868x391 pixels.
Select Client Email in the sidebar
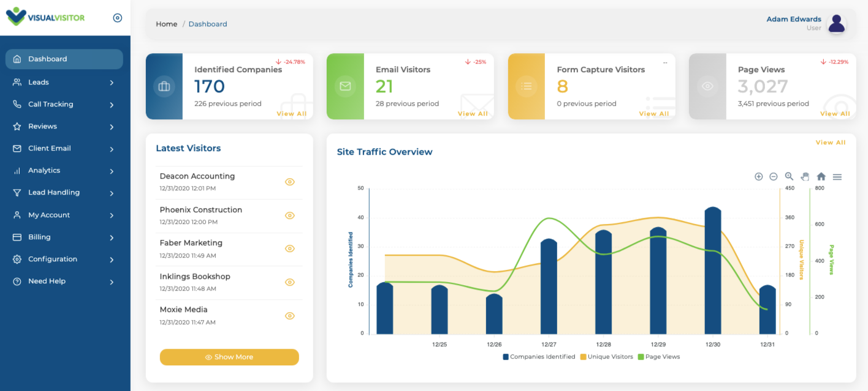pyautogui.click(x=50, y=148)
